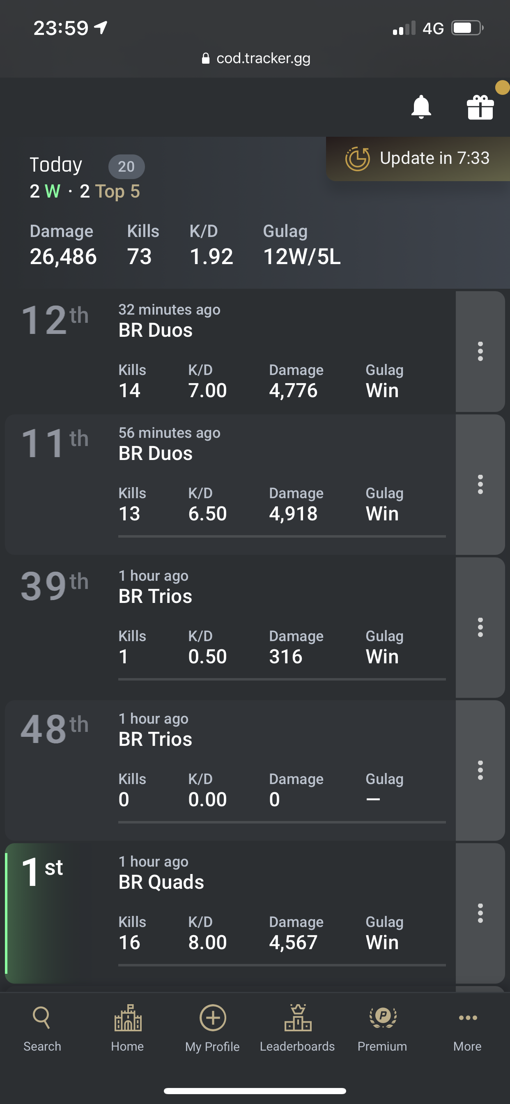This screenshot has width=510, height=1104.
Task: Expand options for 11th place BR Duos match
Action: coord(480,484)
